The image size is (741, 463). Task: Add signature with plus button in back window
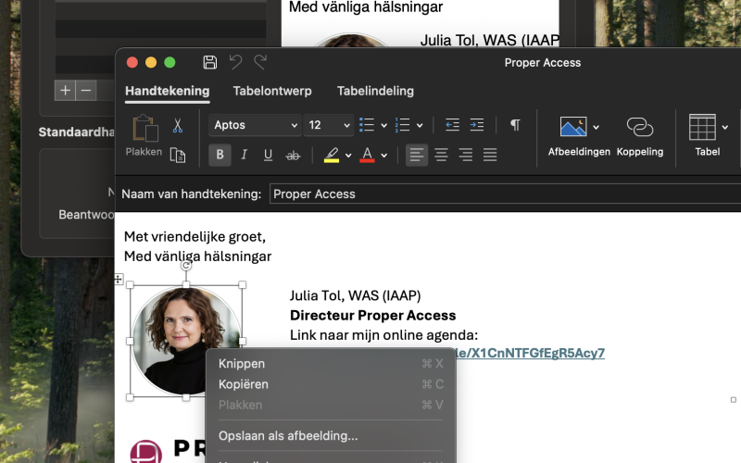[x=65, y=90]
